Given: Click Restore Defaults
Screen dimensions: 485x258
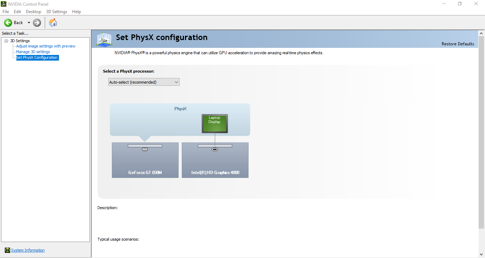Looking at the screenshot, I should [x=458, y=44].
